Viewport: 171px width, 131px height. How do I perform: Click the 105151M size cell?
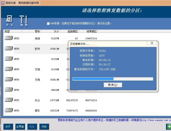(x=54, y=111)
